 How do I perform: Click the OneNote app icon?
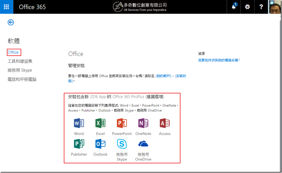click(x=143, y=123)
